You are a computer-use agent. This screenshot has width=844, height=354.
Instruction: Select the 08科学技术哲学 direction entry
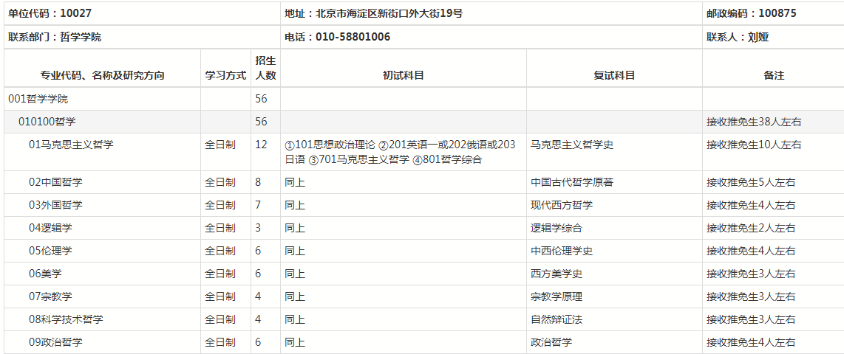tap(67, 319)
